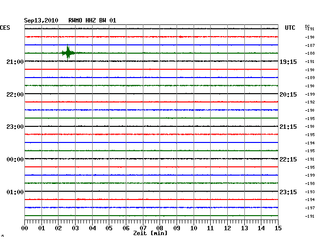Image resolution: width=317 pixels, height=241 pixels.
Task: Click the DC offset value -189
Action: [x=310, y=78]
